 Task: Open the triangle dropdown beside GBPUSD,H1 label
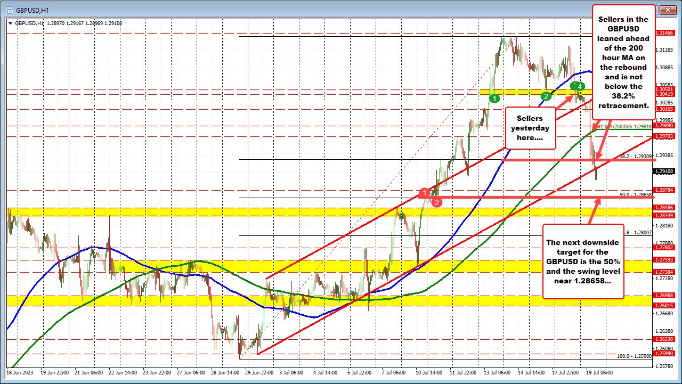point(11,23)
